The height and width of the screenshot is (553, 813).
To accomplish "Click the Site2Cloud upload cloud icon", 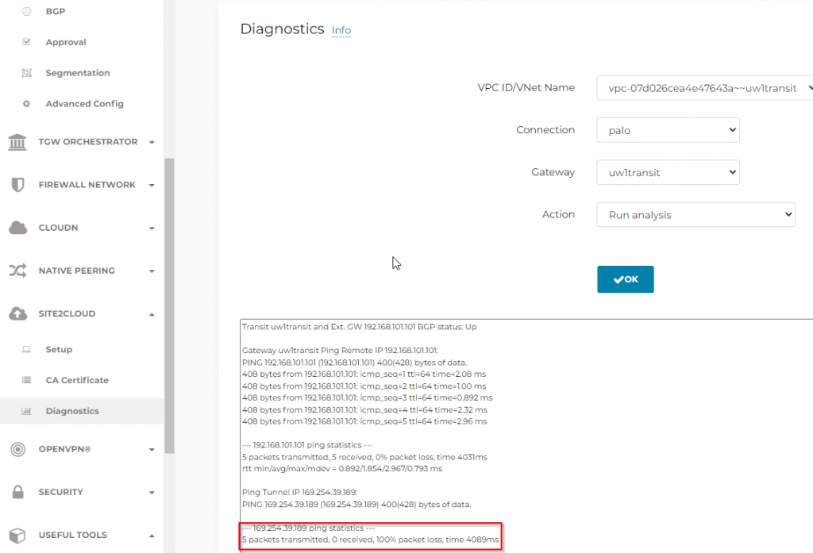I will (x=17, y=313).
